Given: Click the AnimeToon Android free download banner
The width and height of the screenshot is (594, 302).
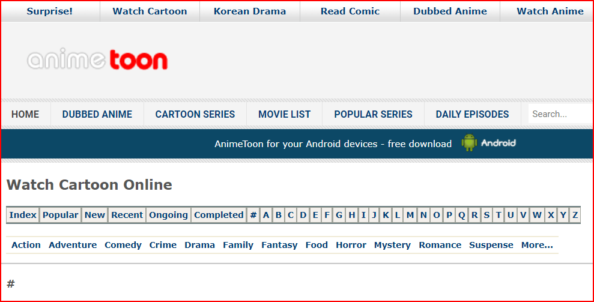Looking at the screenshot, I should [x=297, y=143].
